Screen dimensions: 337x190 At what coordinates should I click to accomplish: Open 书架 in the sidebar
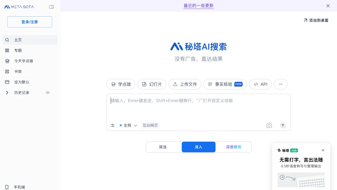pos(30,72)
